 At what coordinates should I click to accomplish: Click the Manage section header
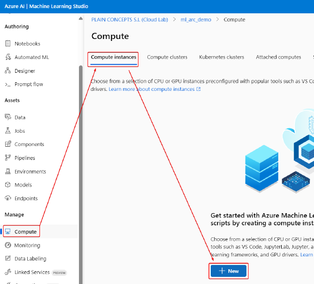[x=14, y=215]
